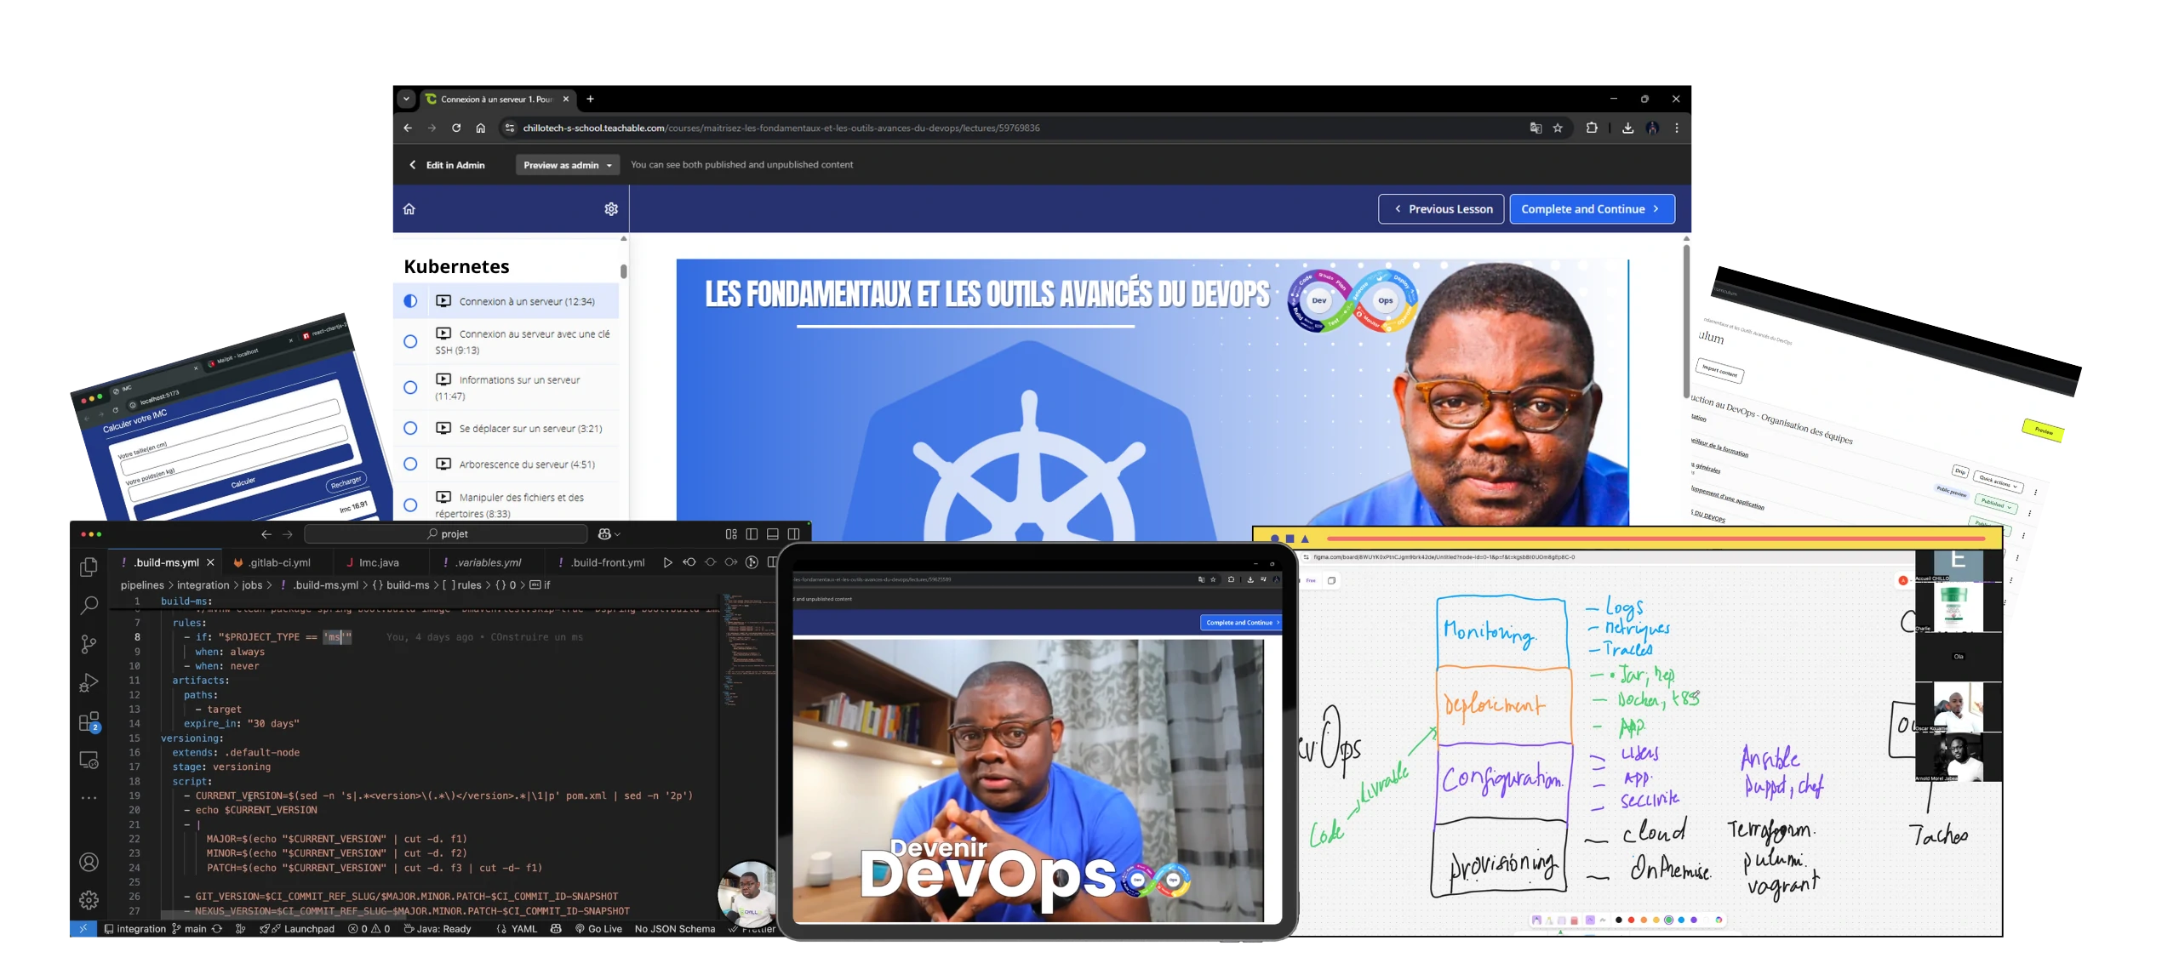Click the VS Code projet search field
Viewport: 2179px width, 969px height.
click(x=446, y=534)
